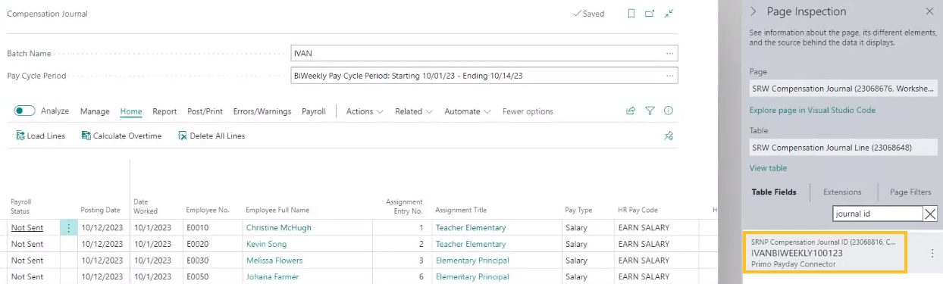Sort by Employee Full Name column header
This screenshot has width=943, height=284.
(277, 210)
